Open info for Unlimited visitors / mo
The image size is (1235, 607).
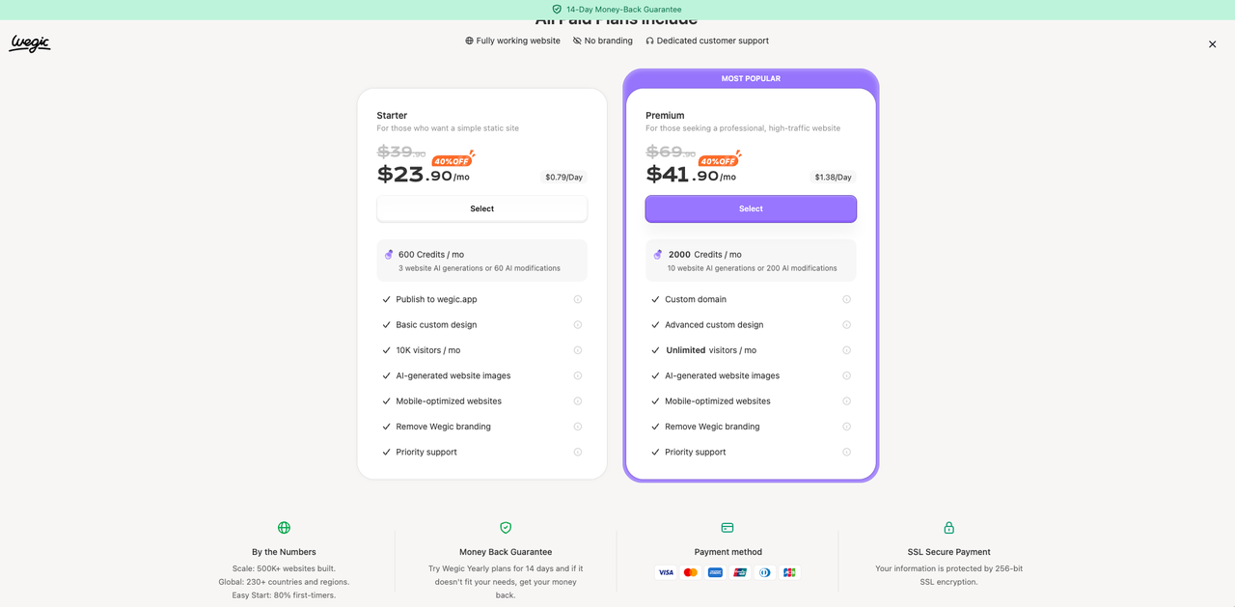[x=847, y=350]
